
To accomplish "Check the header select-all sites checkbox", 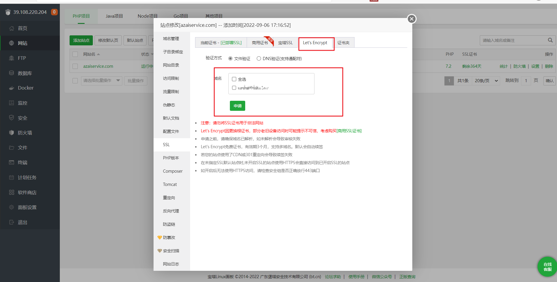I will point(75,54).
